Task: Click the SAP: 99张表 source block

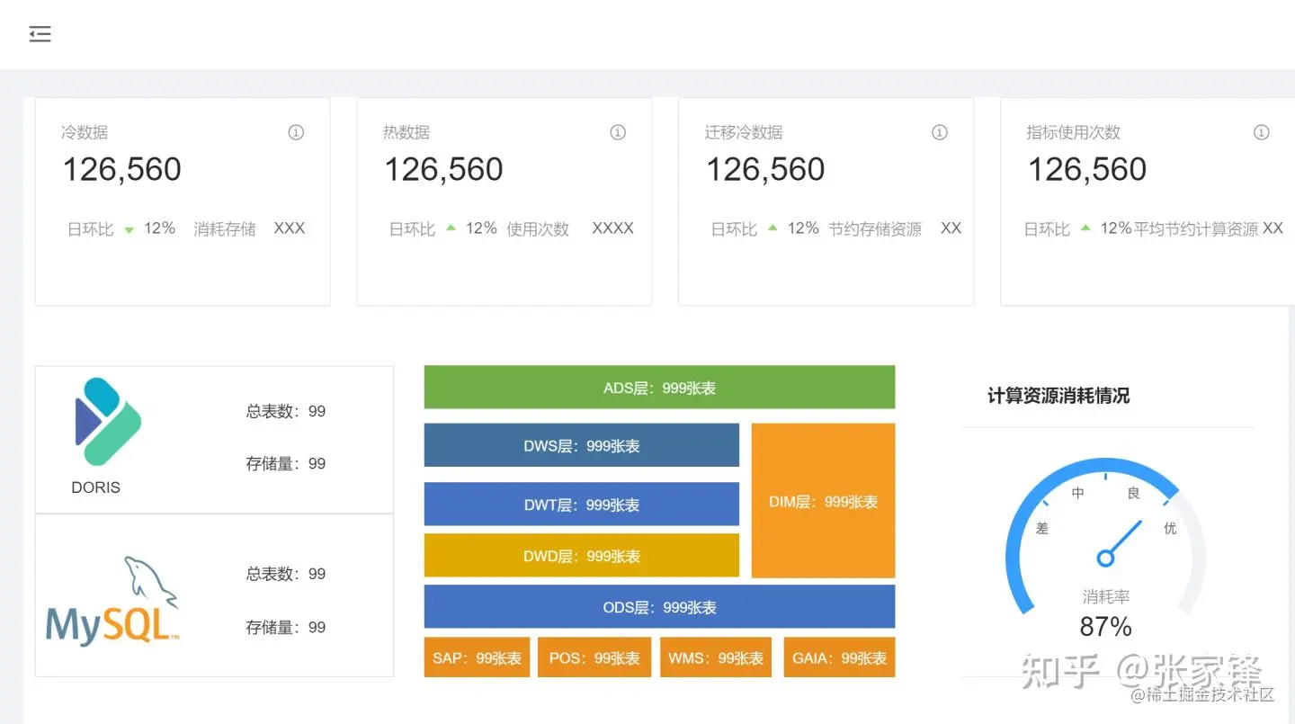Action: [x=477, y=657]
